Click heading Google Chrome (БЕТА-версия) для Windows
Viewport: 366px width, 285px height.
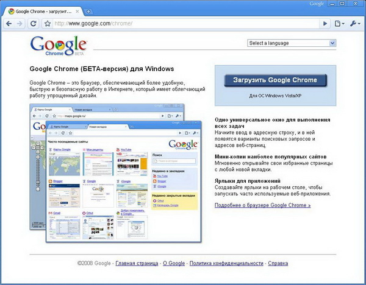102,69
